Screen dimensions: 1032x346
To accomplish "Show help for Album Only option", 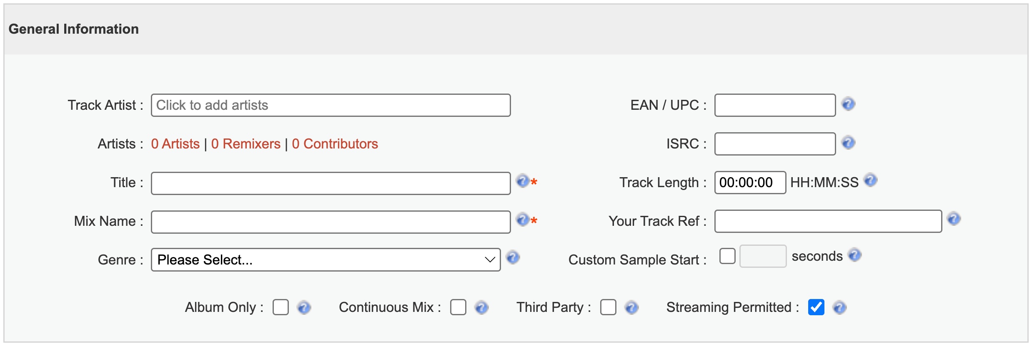I will tap(304, 308).
